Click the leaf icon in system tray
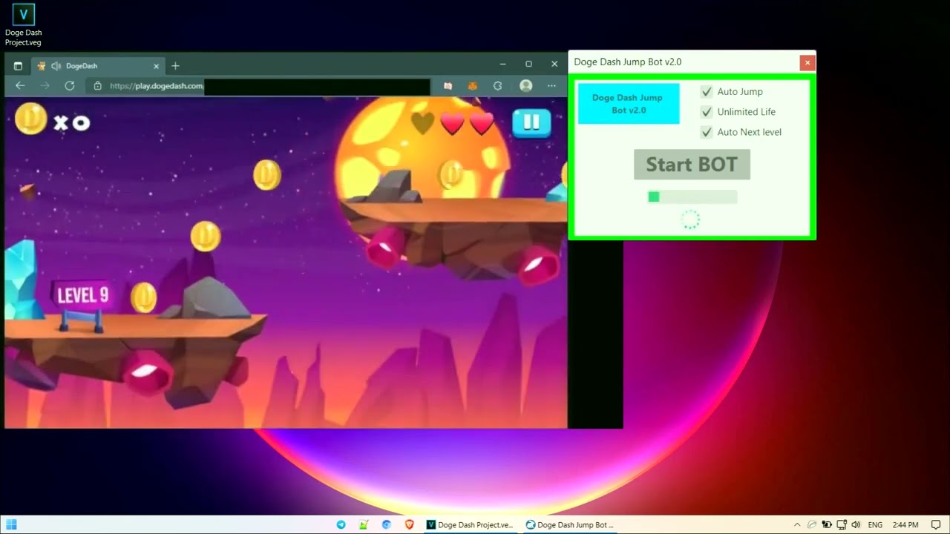950x534 pixels. pyautogui.click(x=812, y=524)
